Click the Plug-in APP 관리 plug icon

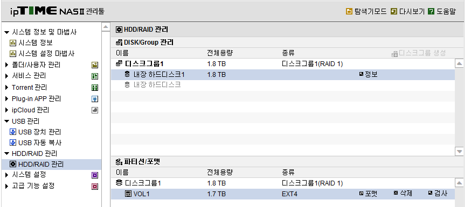[x=95, y=99]
